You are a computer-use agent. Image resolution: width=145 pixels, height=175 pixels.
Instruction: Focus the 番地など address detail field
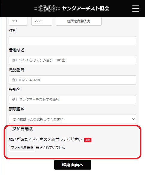click(x=72, y=60)
